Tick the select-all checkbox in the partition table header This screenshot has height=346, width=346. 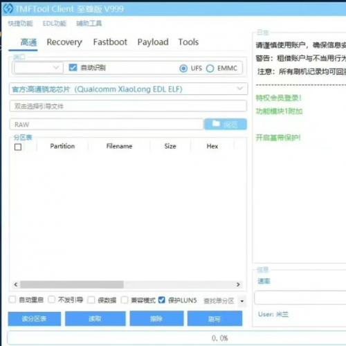click(x=18, y=147)
